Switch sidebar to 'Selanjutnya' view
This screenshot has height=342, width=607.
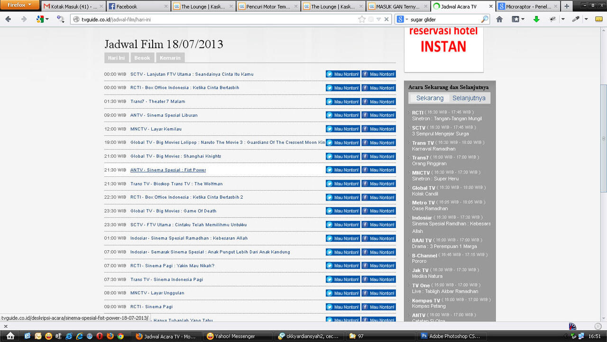coord(469,98)
